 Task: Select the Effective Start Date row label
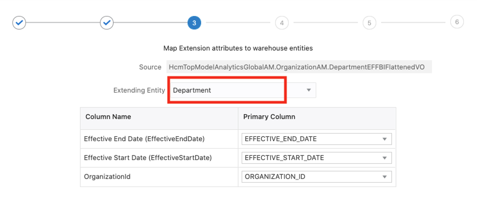[148, 158]
